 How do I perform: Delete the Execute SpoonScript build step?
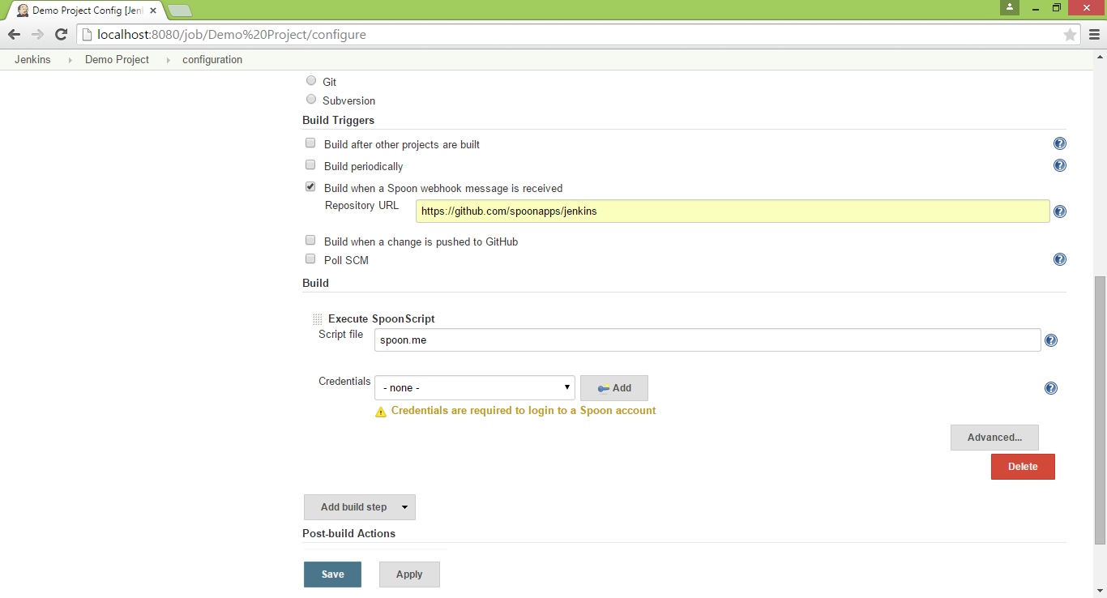tap(1023, 467)
